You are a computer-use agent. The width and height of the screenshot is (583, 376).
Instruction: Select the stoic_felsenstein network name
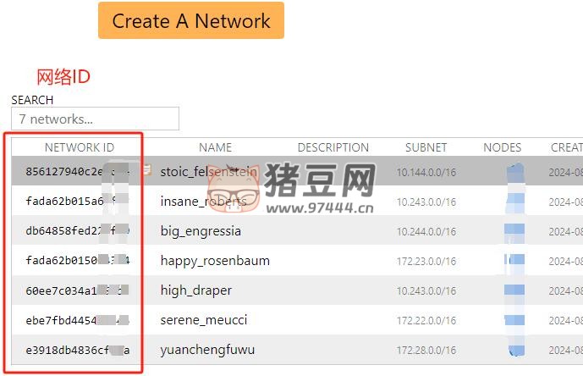209,172
